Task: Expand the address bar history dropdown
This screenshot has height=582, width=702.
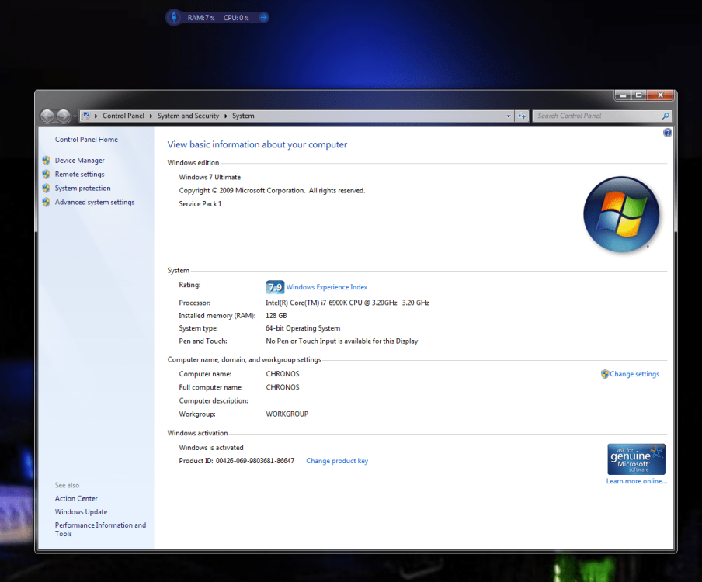Action: (509, 116)
